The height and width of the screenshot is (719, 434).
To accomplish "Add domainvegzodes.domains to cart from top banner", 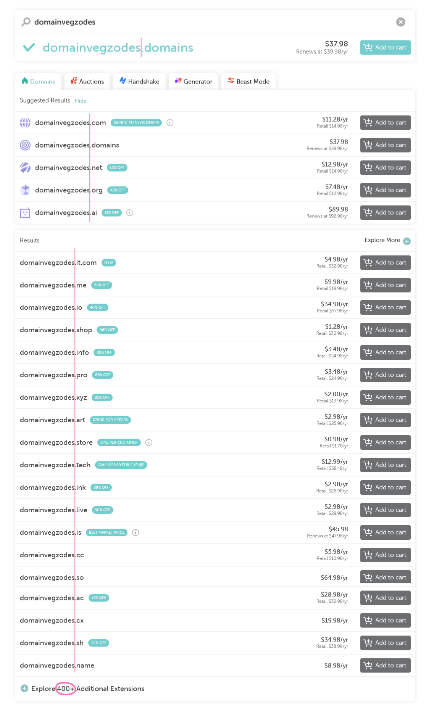I will (385, 48).
